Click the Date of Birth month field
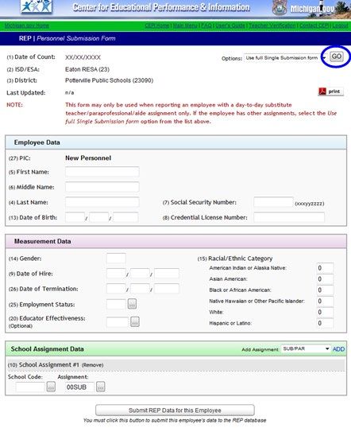 point(75,217)
